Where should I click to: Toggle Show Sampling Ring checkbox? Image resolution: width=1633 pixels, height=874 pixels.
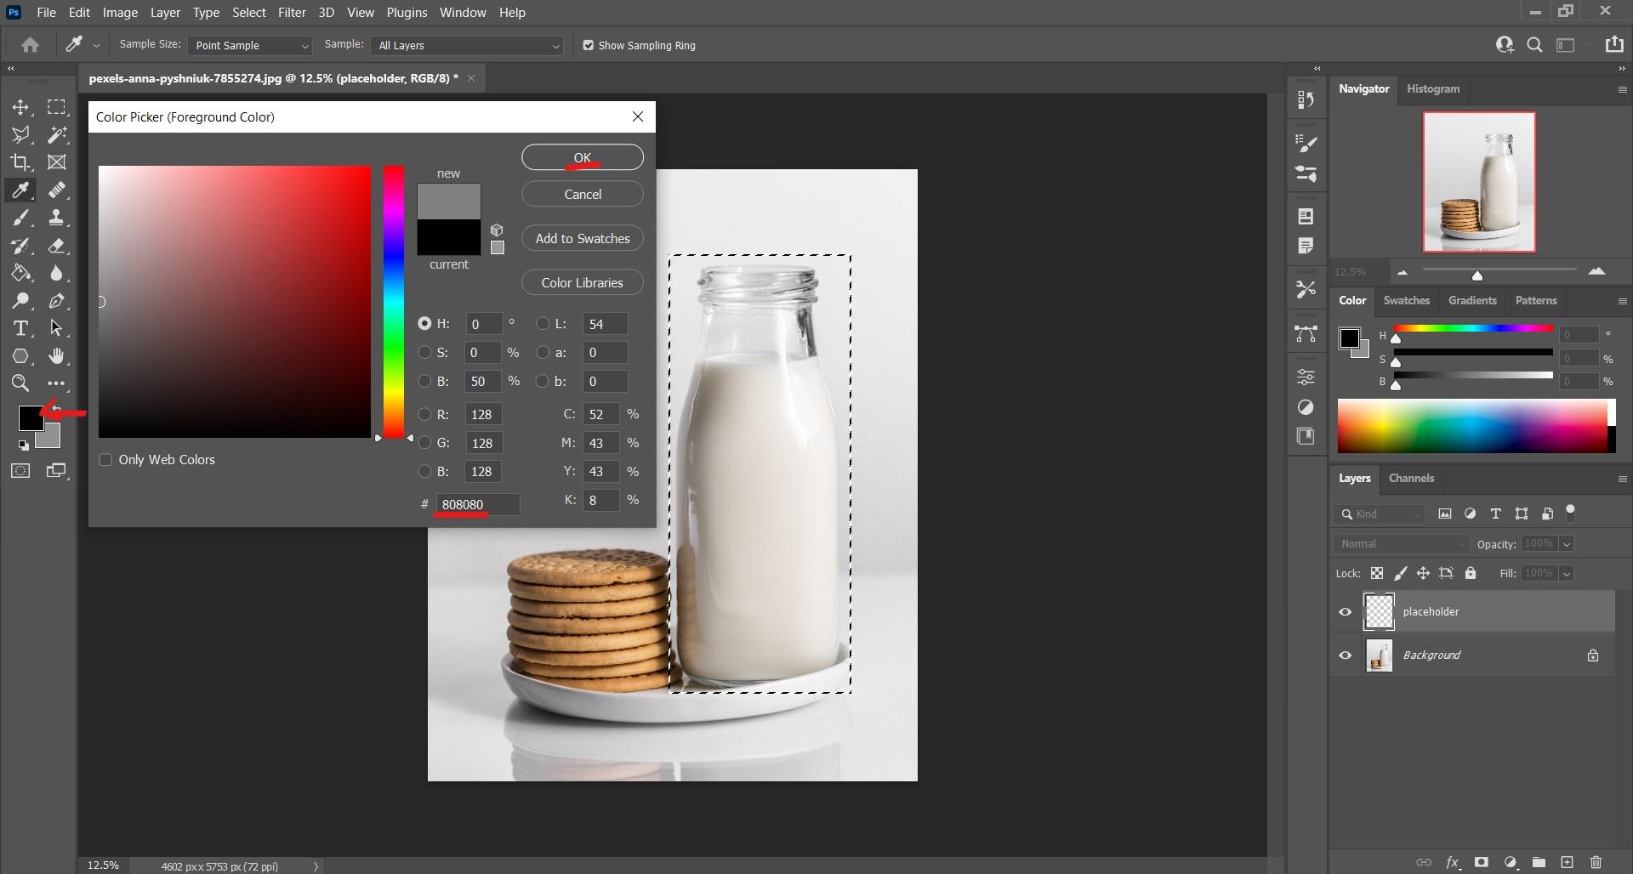tap(588, 45)
